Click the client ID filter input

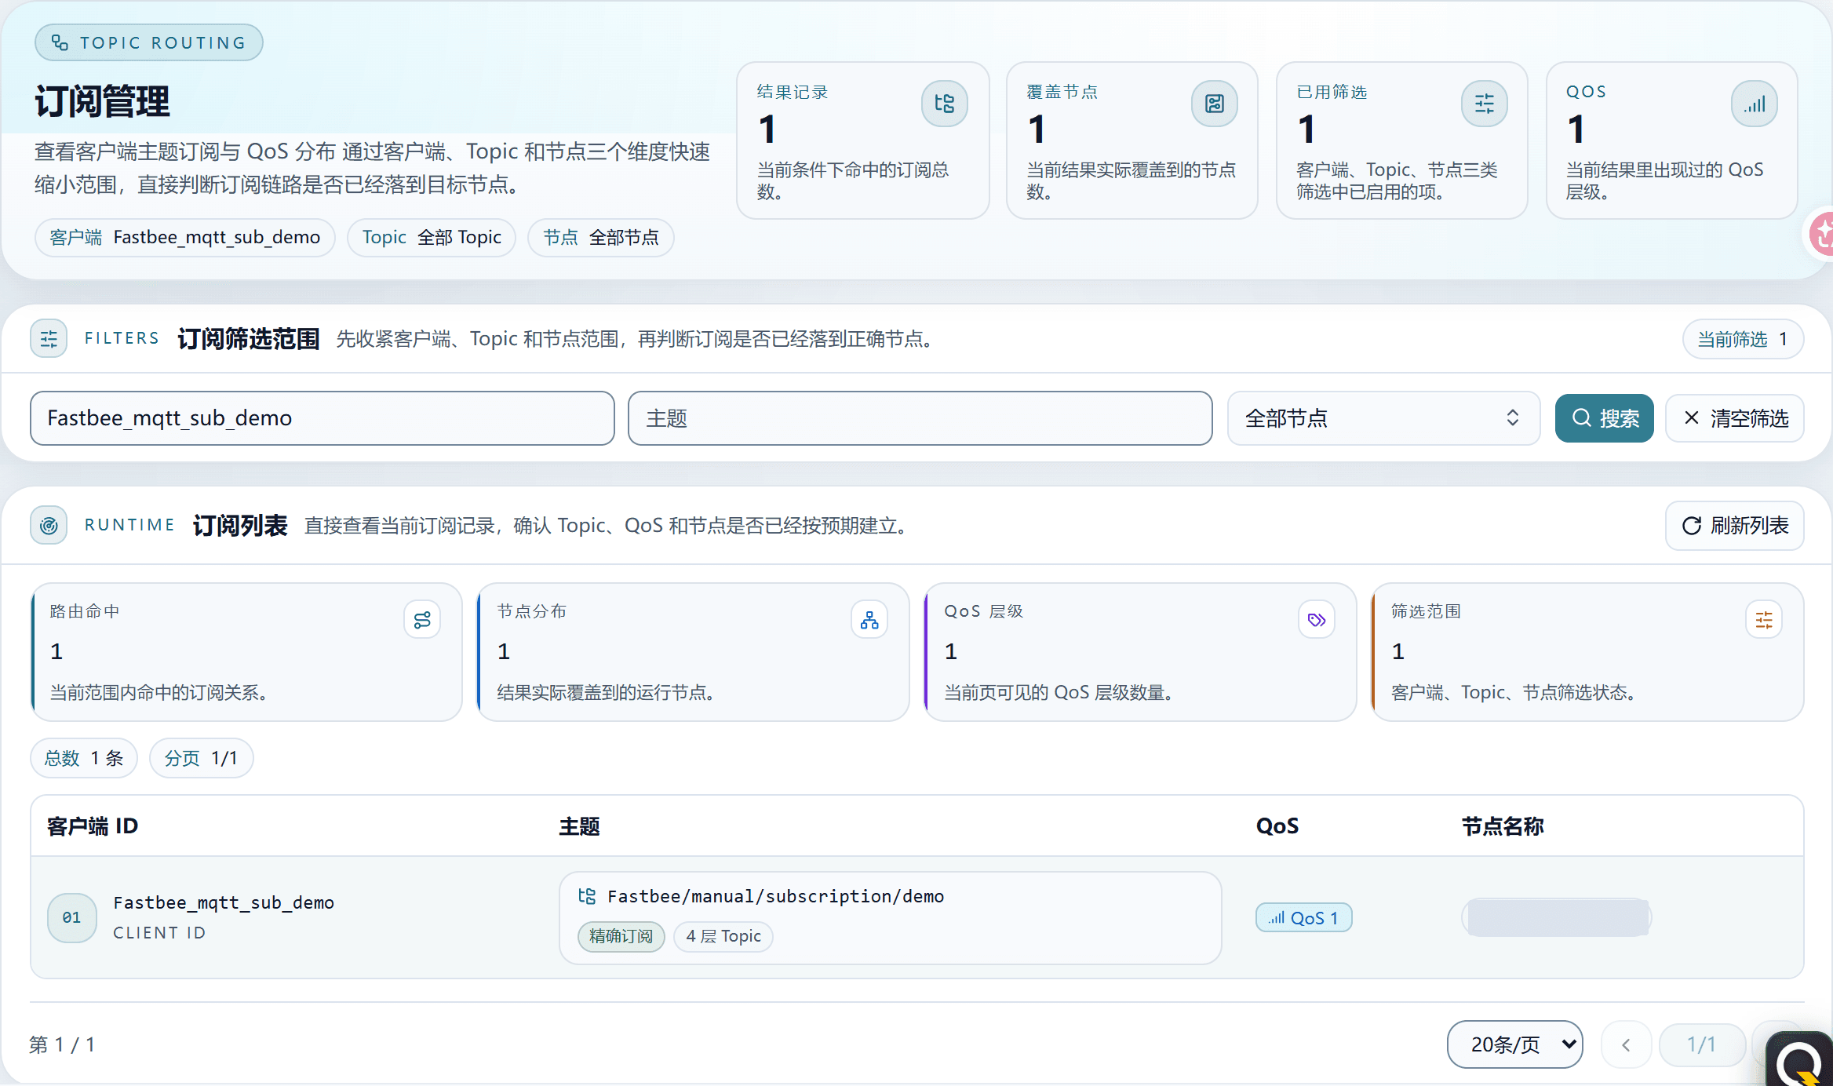pyautogui.click(x=323, y=418)
